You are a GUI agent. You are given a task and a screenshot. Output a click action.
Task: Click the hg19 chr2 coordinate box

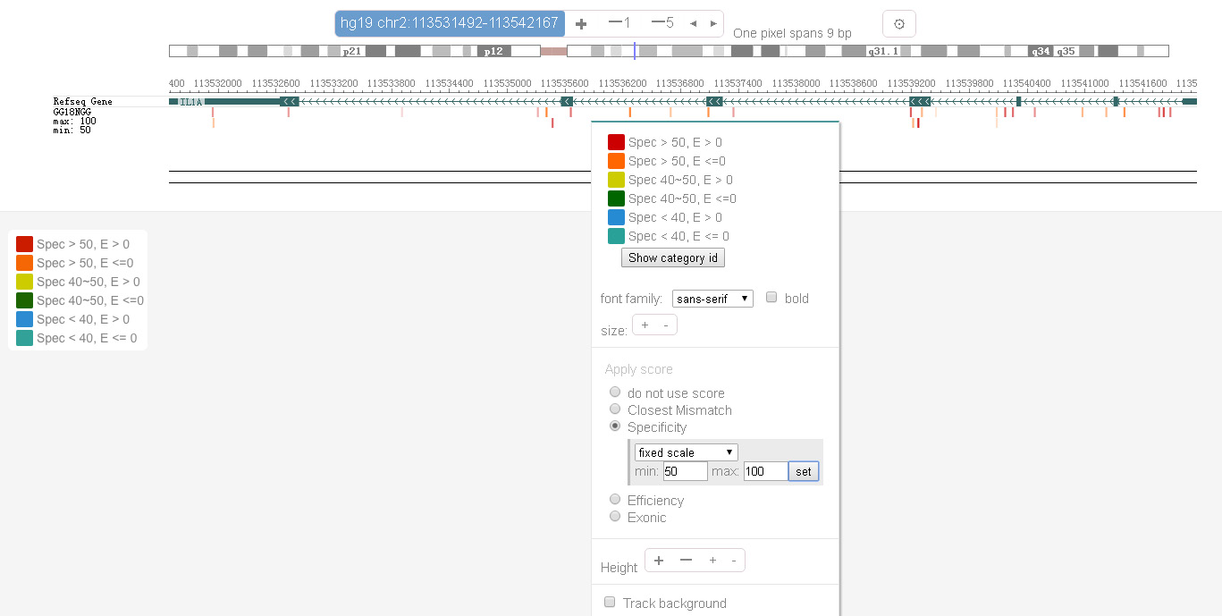[449, 23]
